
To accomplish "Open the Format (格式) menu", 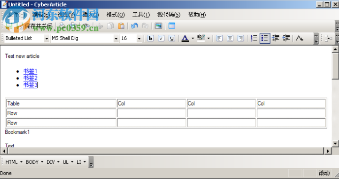I will click(x=116, y=15).
